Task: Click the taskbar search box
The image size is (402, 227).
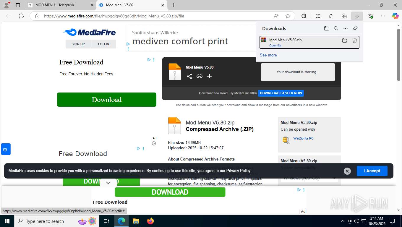Action: 56,221
